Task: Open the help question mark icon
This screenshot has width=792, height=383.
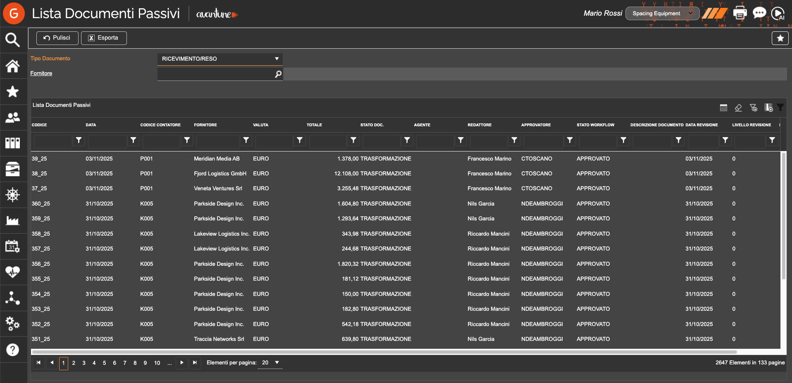Action: (12, 350)
